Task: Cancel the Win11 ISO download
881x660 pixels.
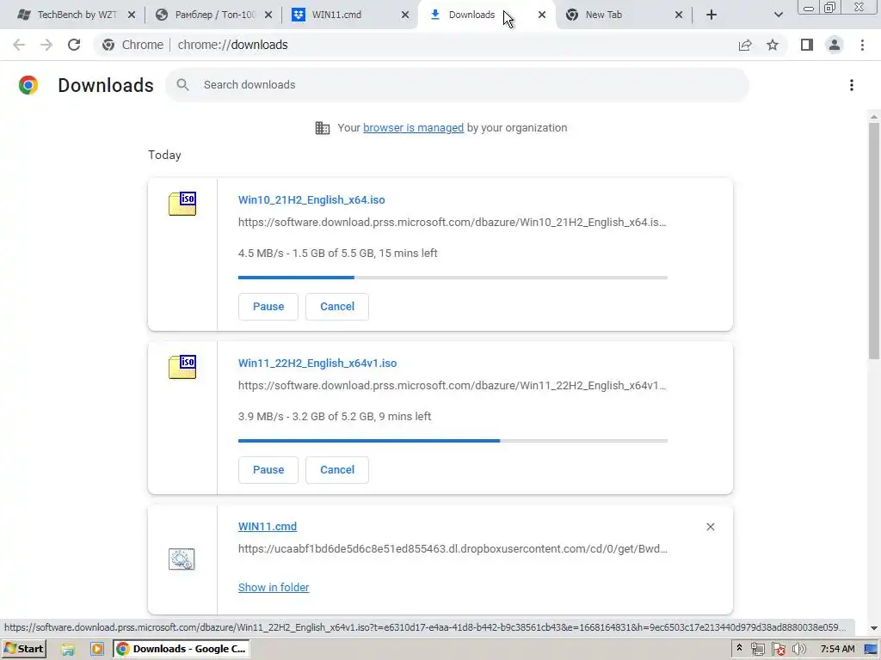Action: [337, 470]
